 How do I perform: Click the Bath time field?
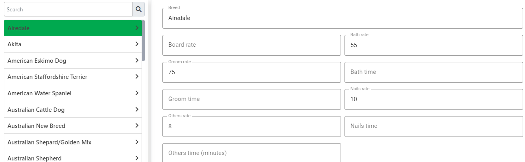click(x=434, y=72)
